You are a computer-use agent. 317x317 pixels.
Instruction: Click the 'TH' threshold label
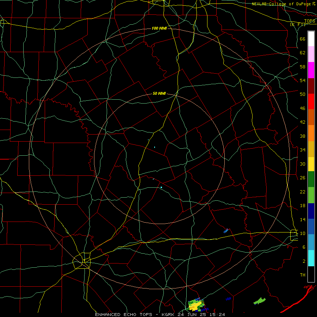coord(303,275)
